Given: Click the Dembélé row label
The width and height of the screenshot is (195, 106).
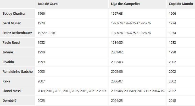Looking at the screenshot, I should [x=9, y=101].
